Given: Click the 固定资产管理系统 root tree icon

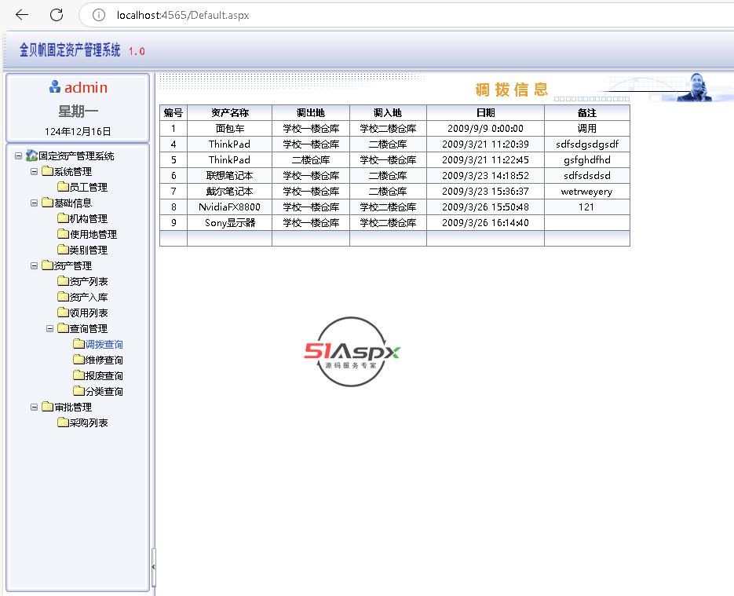Looking at the screenshot, I should tap(31, 155).
